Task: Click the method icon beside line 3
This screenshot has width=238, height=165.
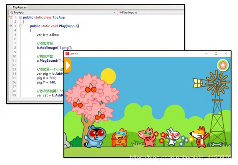Action: point(11,25)
